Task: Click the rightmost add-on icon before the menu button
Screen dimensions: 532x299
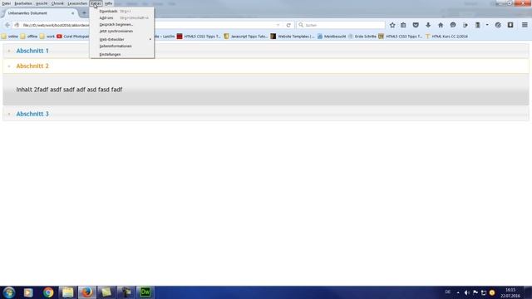Action: click(510, 25)
